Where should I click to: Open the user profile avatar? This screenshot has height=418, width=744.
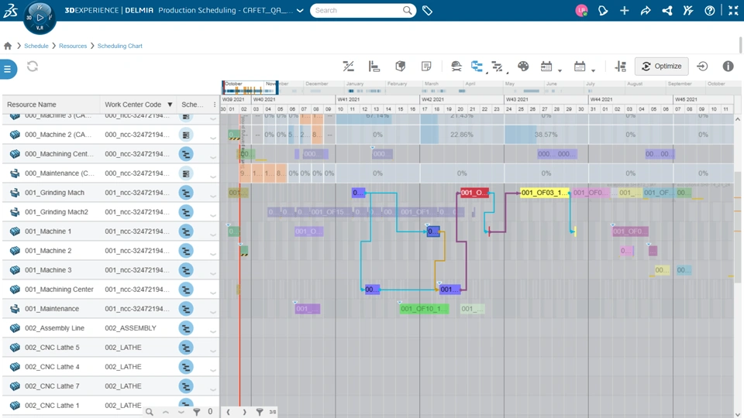tap(581, 10)
